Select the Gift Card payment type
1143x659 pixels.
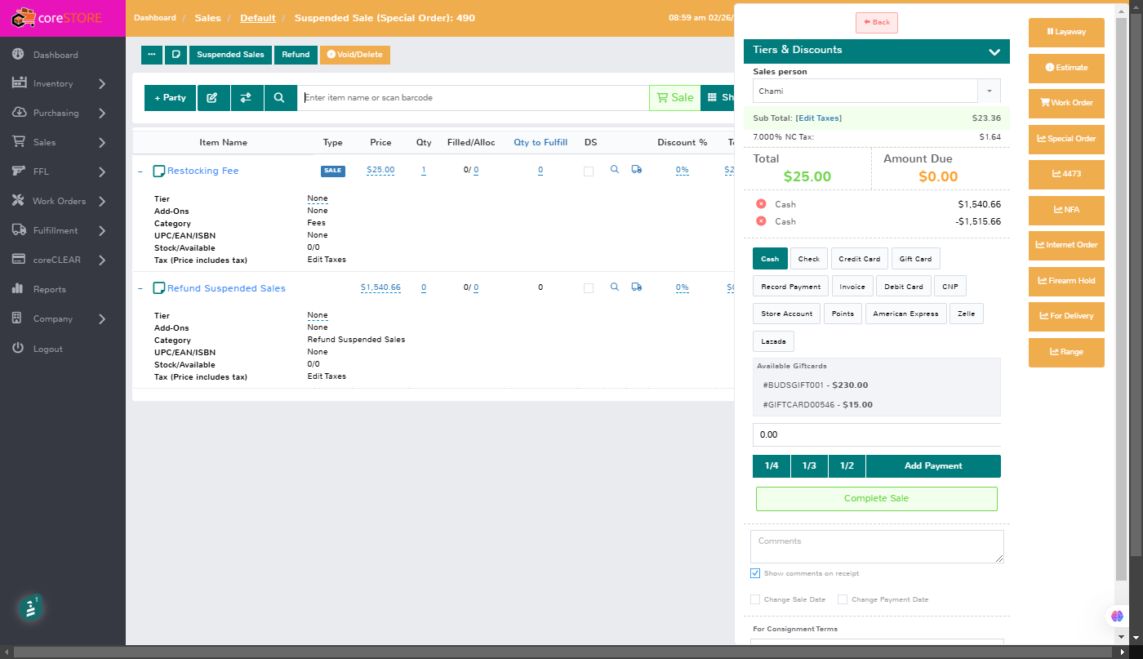click(x=916, y=259)
